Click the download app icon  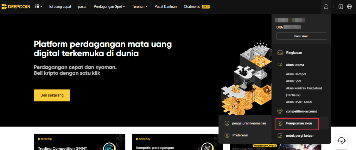[x=341, y=7]
